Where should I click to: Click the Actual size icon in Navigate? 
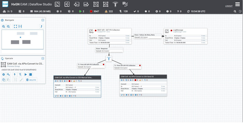tap(20, 26)
